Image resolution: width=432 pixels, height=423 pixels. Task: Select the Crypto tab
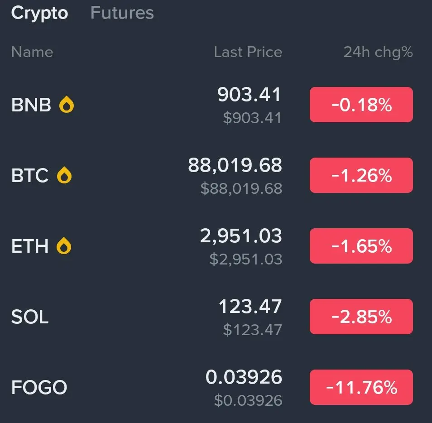coord(39,13)
